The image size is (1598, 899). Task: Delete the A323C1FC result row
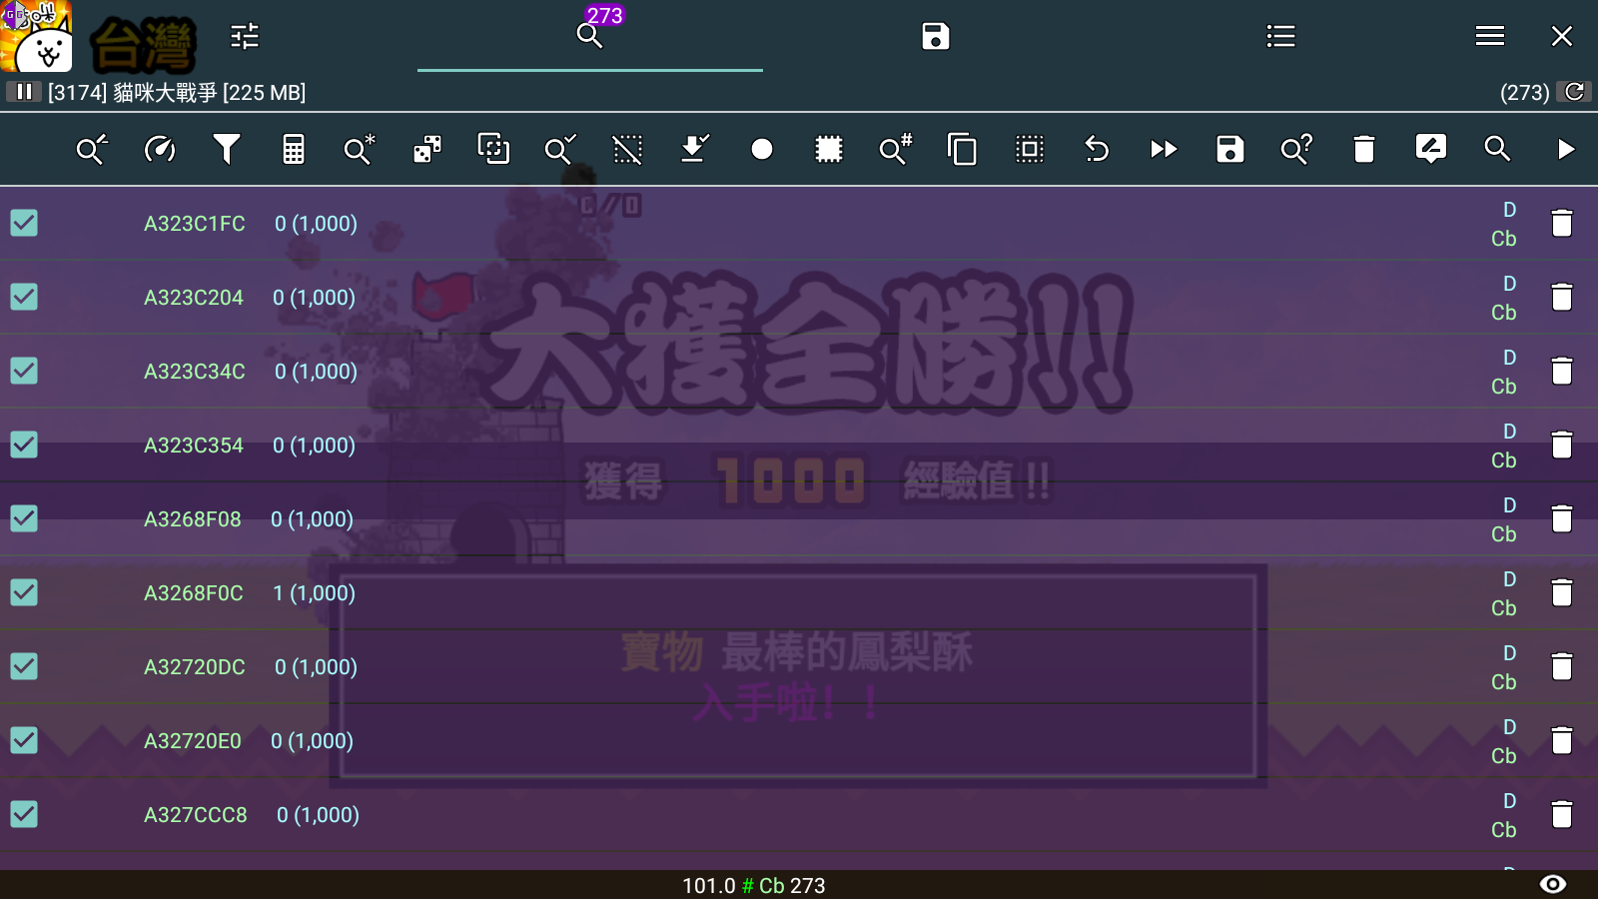pos(1562,223)
